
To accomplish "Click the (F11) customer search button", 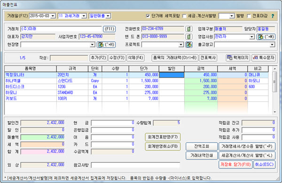I will pos(110,29).
